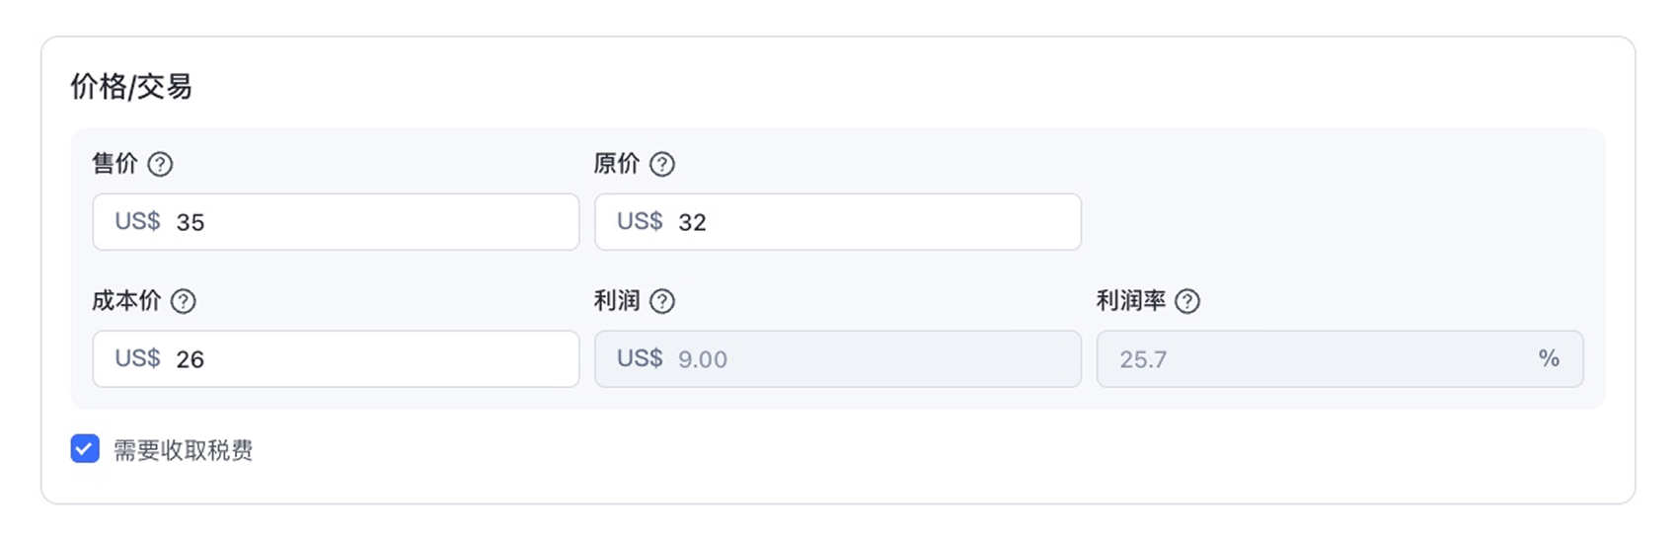Click the question mark next to 原价
The width and height of the screenshot is (1678, 539).
[662, 164]
